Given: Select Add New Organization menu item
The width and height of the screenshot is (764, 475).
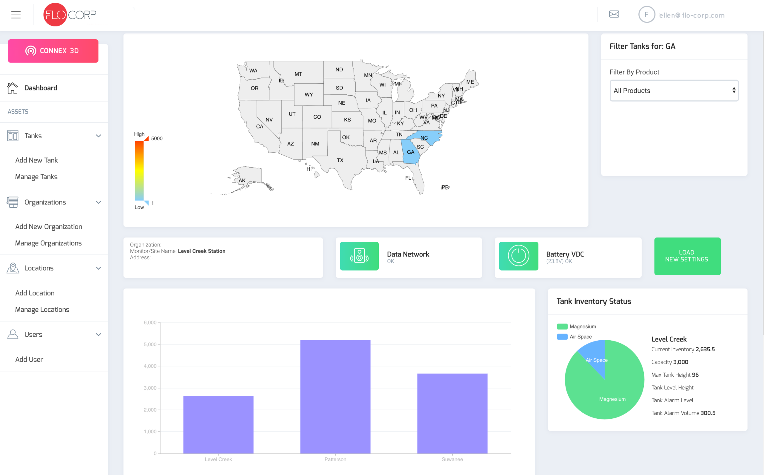Looking at the screenshot, I should coord(48,226).
